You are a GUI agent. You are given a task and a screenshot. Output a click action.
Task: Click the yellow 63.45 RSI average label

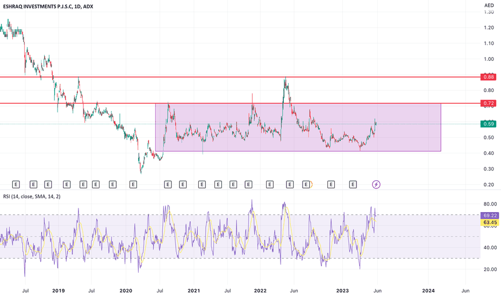490,222
